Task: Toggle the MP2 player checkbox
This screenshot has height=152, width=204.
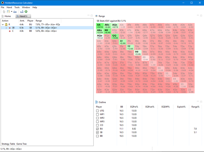Action: tap(97, 118)
